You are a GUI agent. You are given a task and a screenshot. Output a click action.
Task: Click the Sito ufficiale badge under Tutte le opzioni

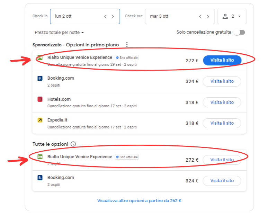(127, 157)
